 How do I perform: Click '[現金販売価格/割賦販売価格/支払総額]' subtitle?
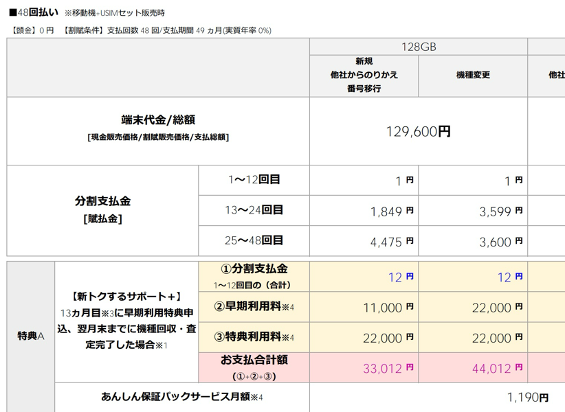tap(158, 137)
